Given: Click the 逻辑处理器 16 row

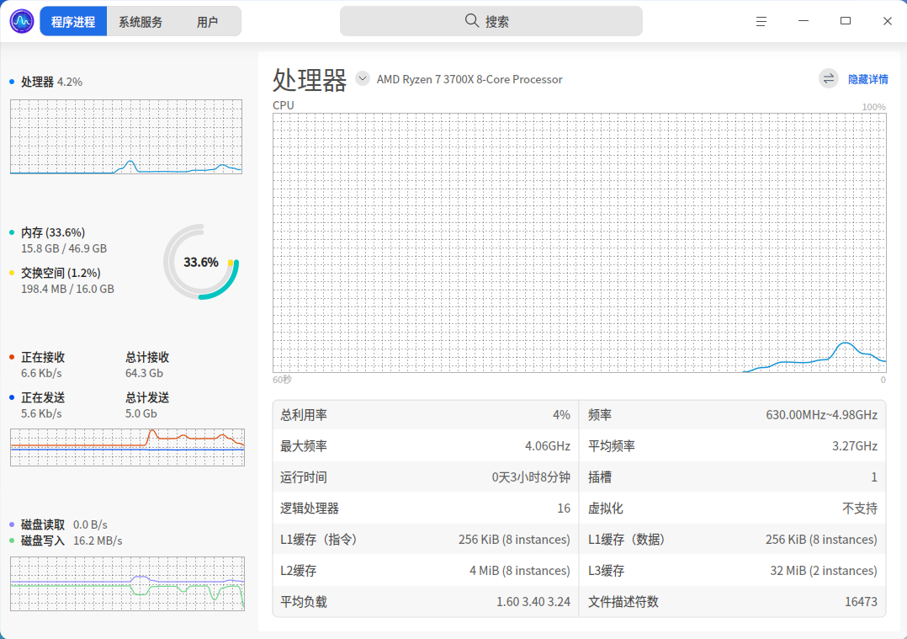Looking at the screenshot, I should tap(425, 509).
